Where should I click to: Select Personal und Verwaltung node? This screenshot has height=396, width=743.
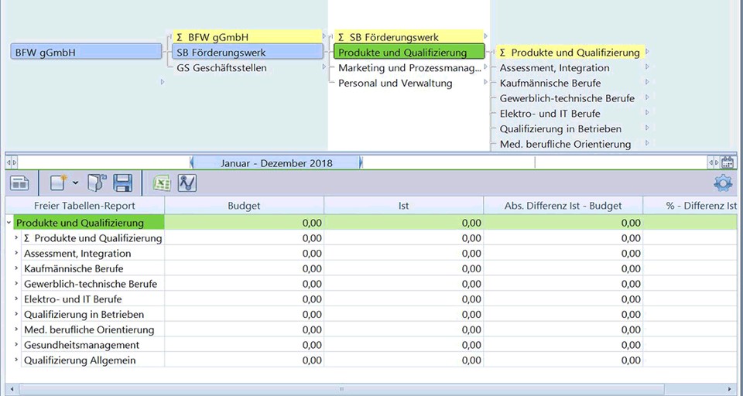point(395,83)
